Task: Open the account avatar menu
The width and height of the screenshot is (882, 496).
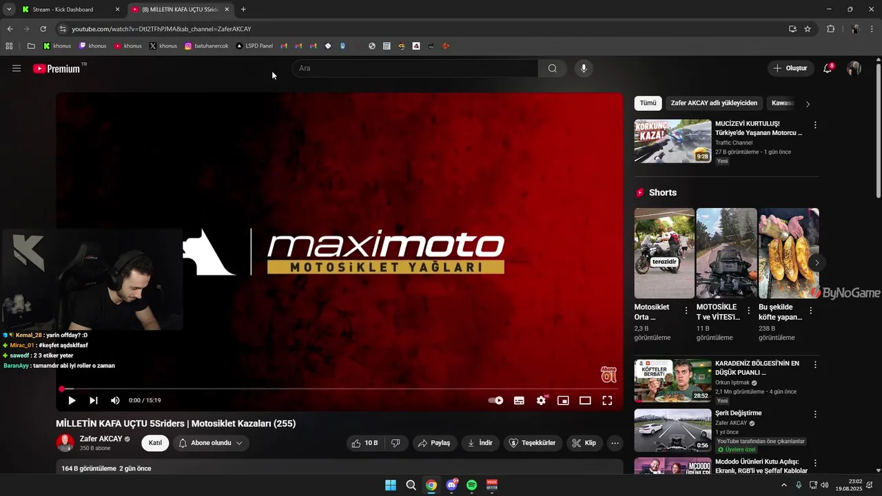Action: [854, 68]
